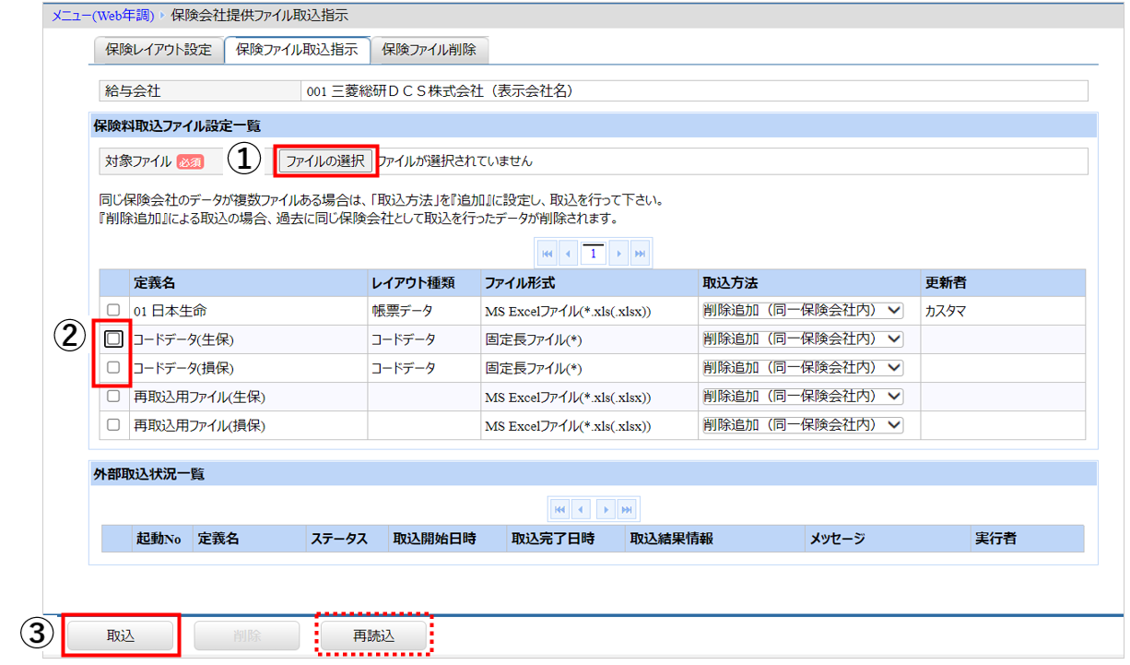Go to previous page in 外部取込状況一覧 pager
Viewport: 1130px width, 665px height.
[582, 509]
